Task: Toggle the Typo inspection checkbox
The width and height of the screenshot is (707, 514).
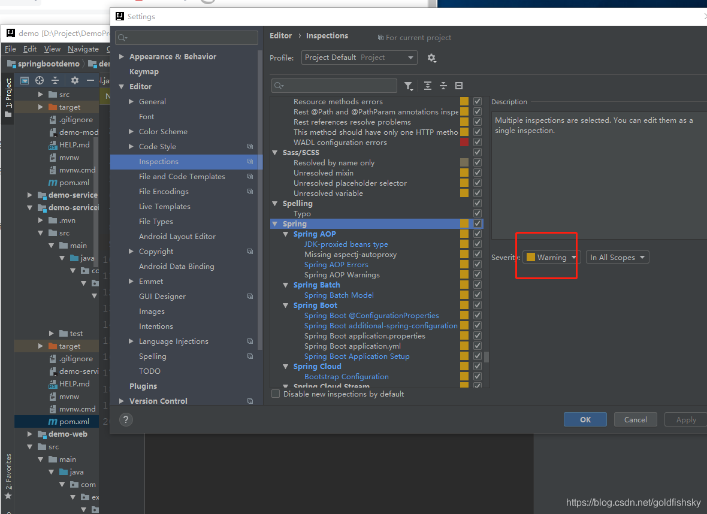Action: tap(478, 213)
